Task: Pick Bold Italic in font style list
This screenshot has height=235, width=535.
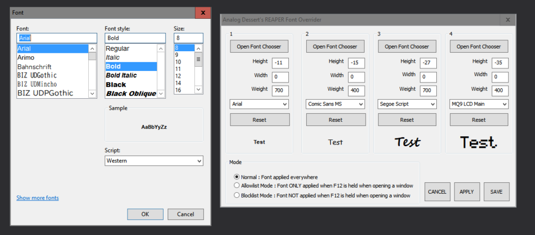Action: [121, 75]
